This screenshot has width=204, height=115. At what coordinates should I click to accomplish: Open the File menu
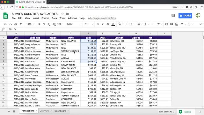tap(13, 18)
